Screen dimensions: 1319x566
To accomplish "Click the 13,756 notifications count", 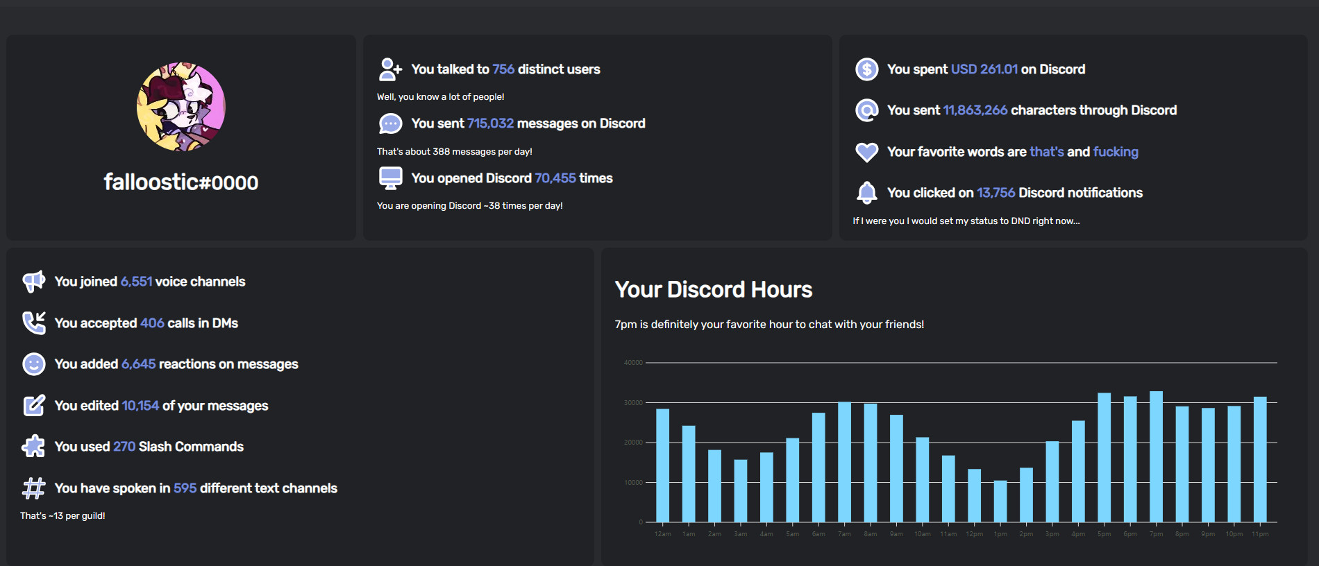I will coord(996,193).
